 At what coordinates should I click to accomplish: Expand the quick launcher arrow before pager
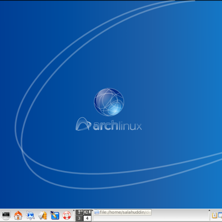tap(74, 211)
